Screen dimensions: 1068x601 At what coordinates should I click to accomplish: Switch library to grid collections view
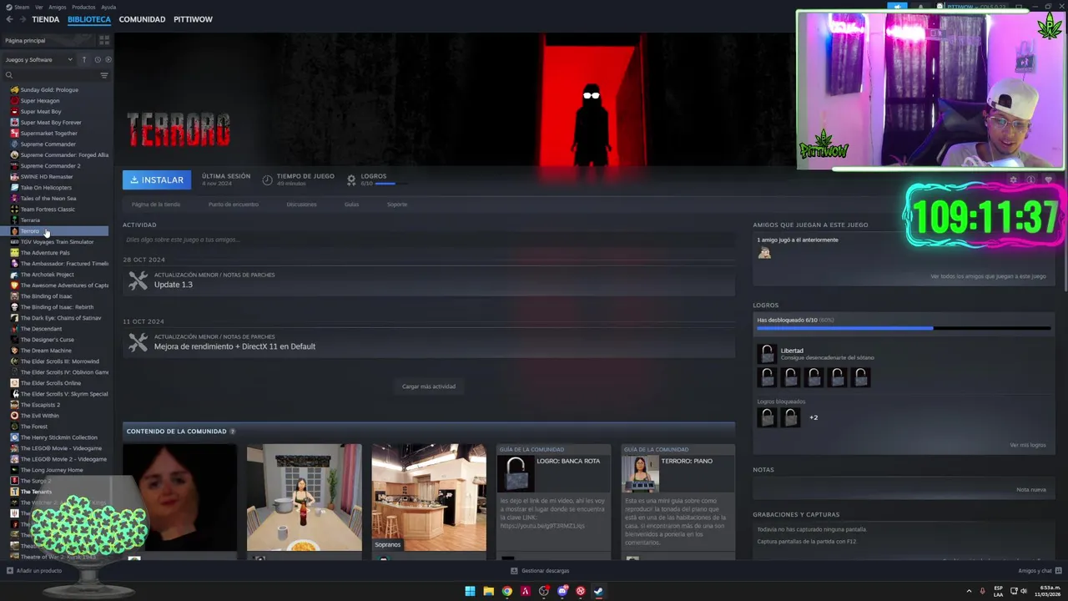pyautogui.click(x=104, y=40)
